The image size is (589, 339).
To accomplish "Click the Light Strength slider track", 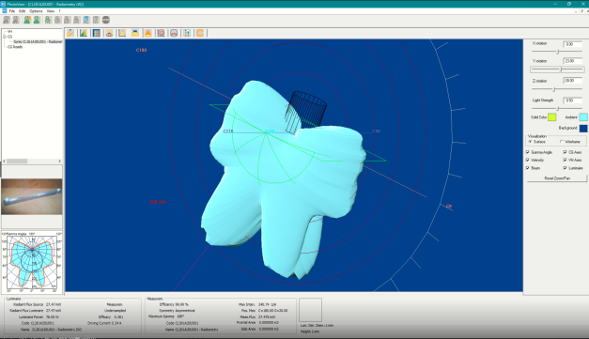I will coord(557,109).
